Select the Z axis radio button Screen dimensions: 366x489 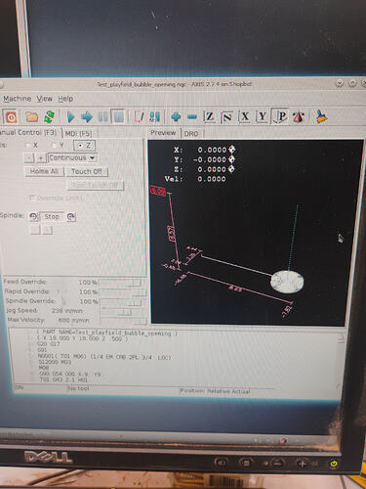coord(84,146)
